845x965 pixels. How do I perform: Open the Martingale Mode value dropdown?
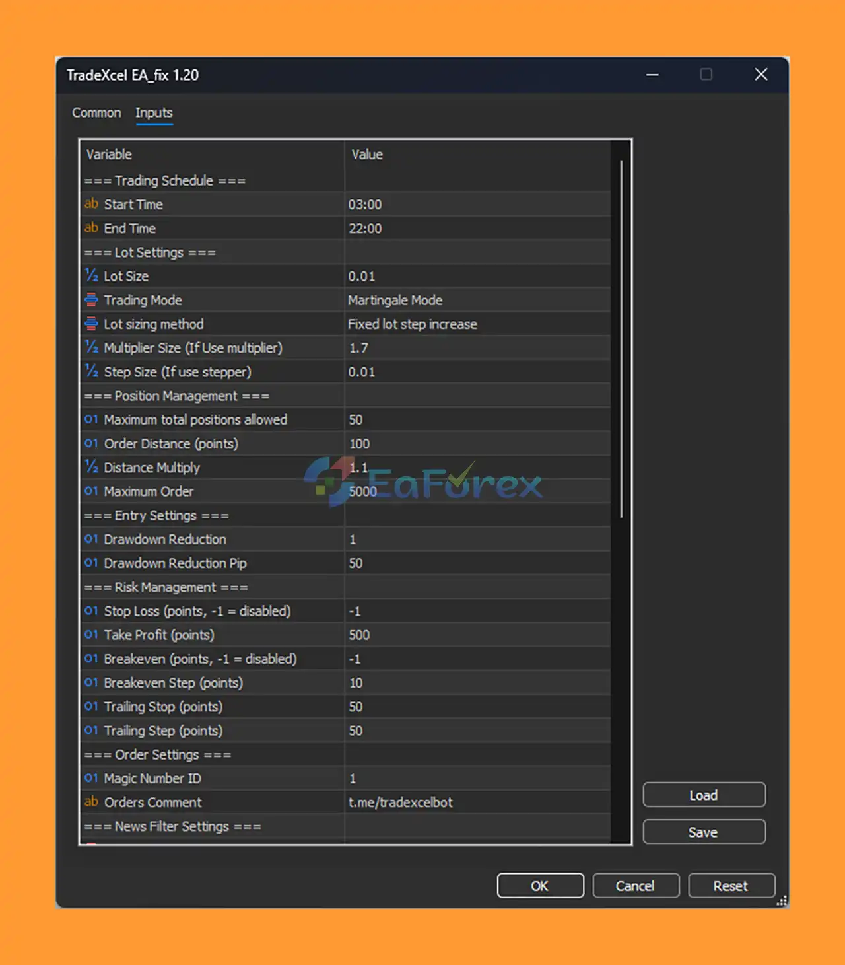tap(475, 300)
